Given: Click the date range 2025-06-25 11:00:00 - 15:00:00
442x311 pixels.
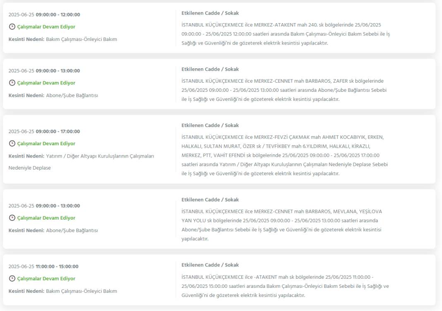Looking at the screenshot, I should 43,266.
